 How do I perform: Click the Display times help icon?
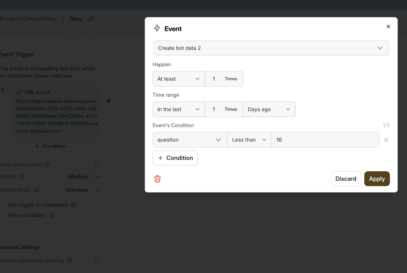tap(36, 190)
